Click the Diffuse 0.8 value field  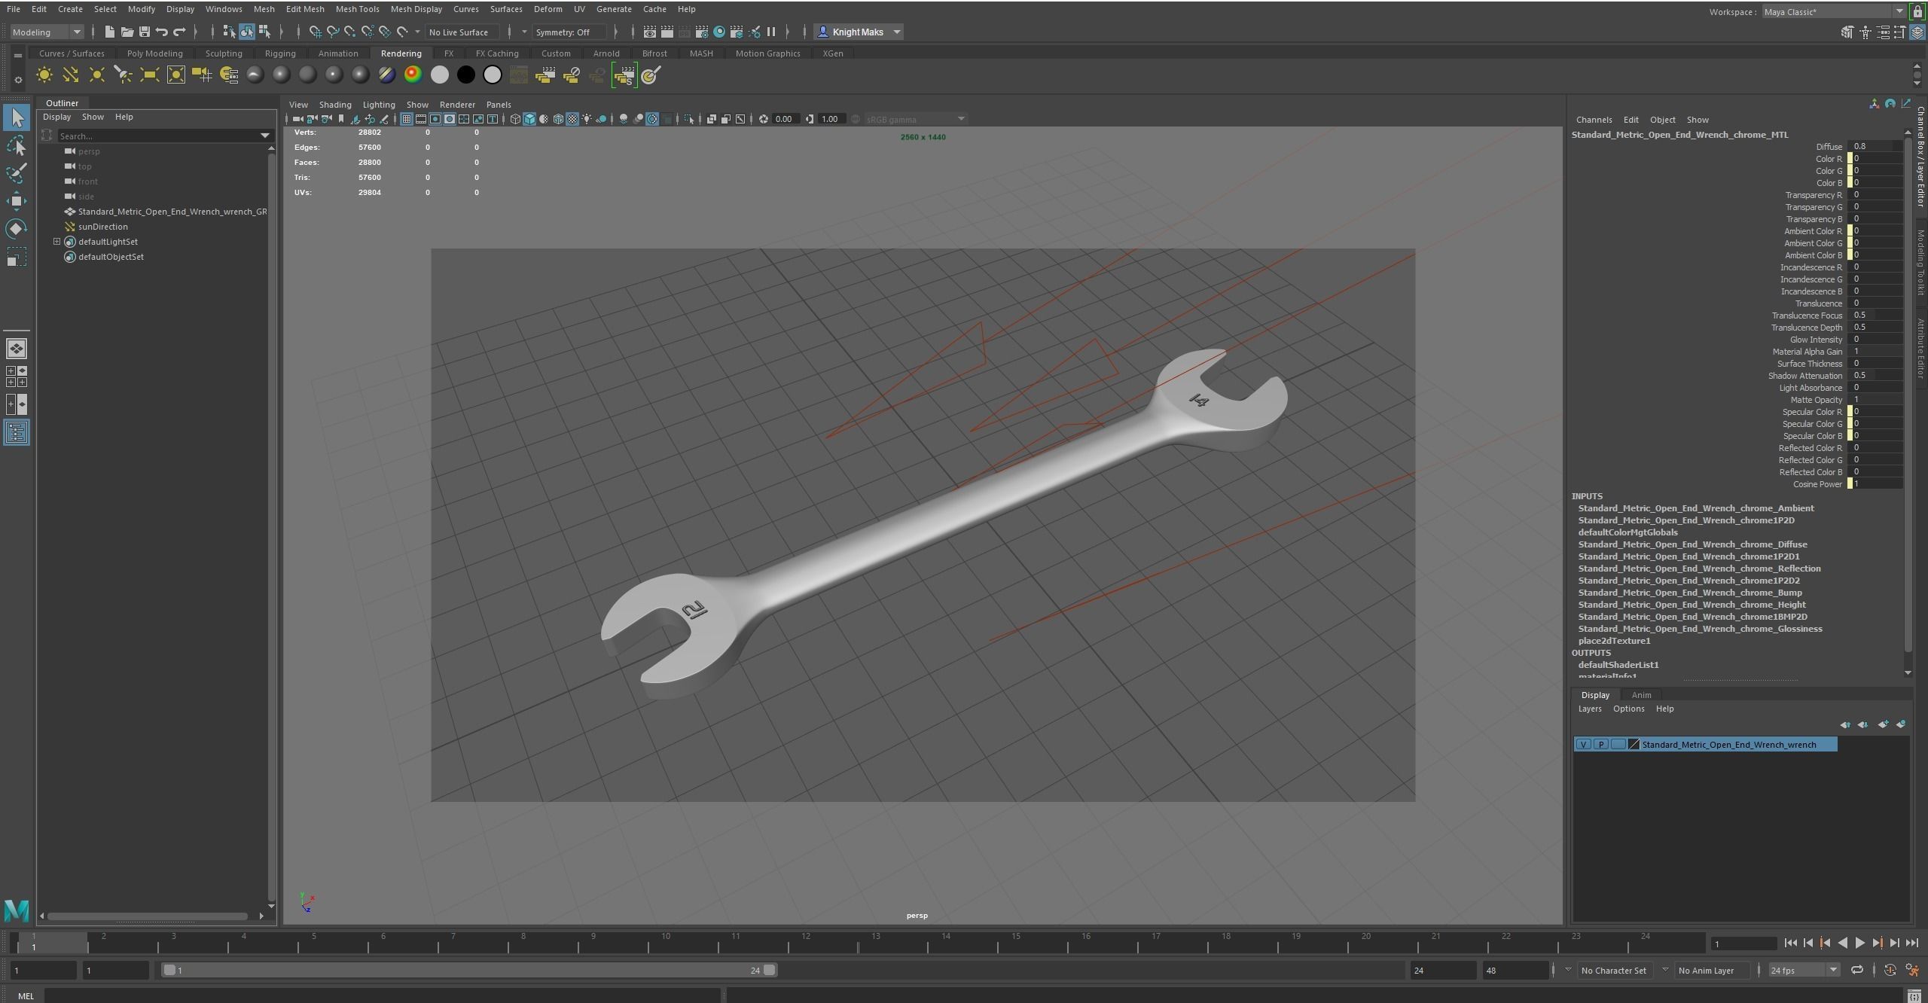pyautogui.click(x=1875, y=146)
